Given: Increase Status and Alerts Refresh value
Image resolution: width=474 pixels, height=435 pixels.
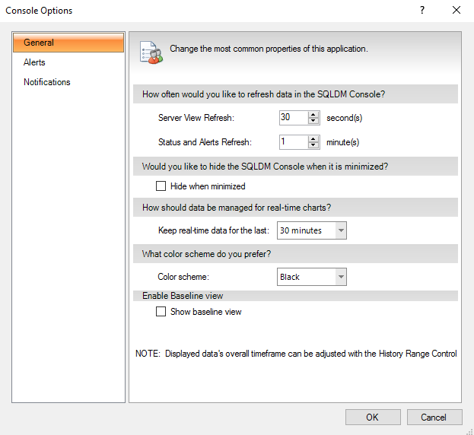Looking at the screenshot, I should (313, 138).
